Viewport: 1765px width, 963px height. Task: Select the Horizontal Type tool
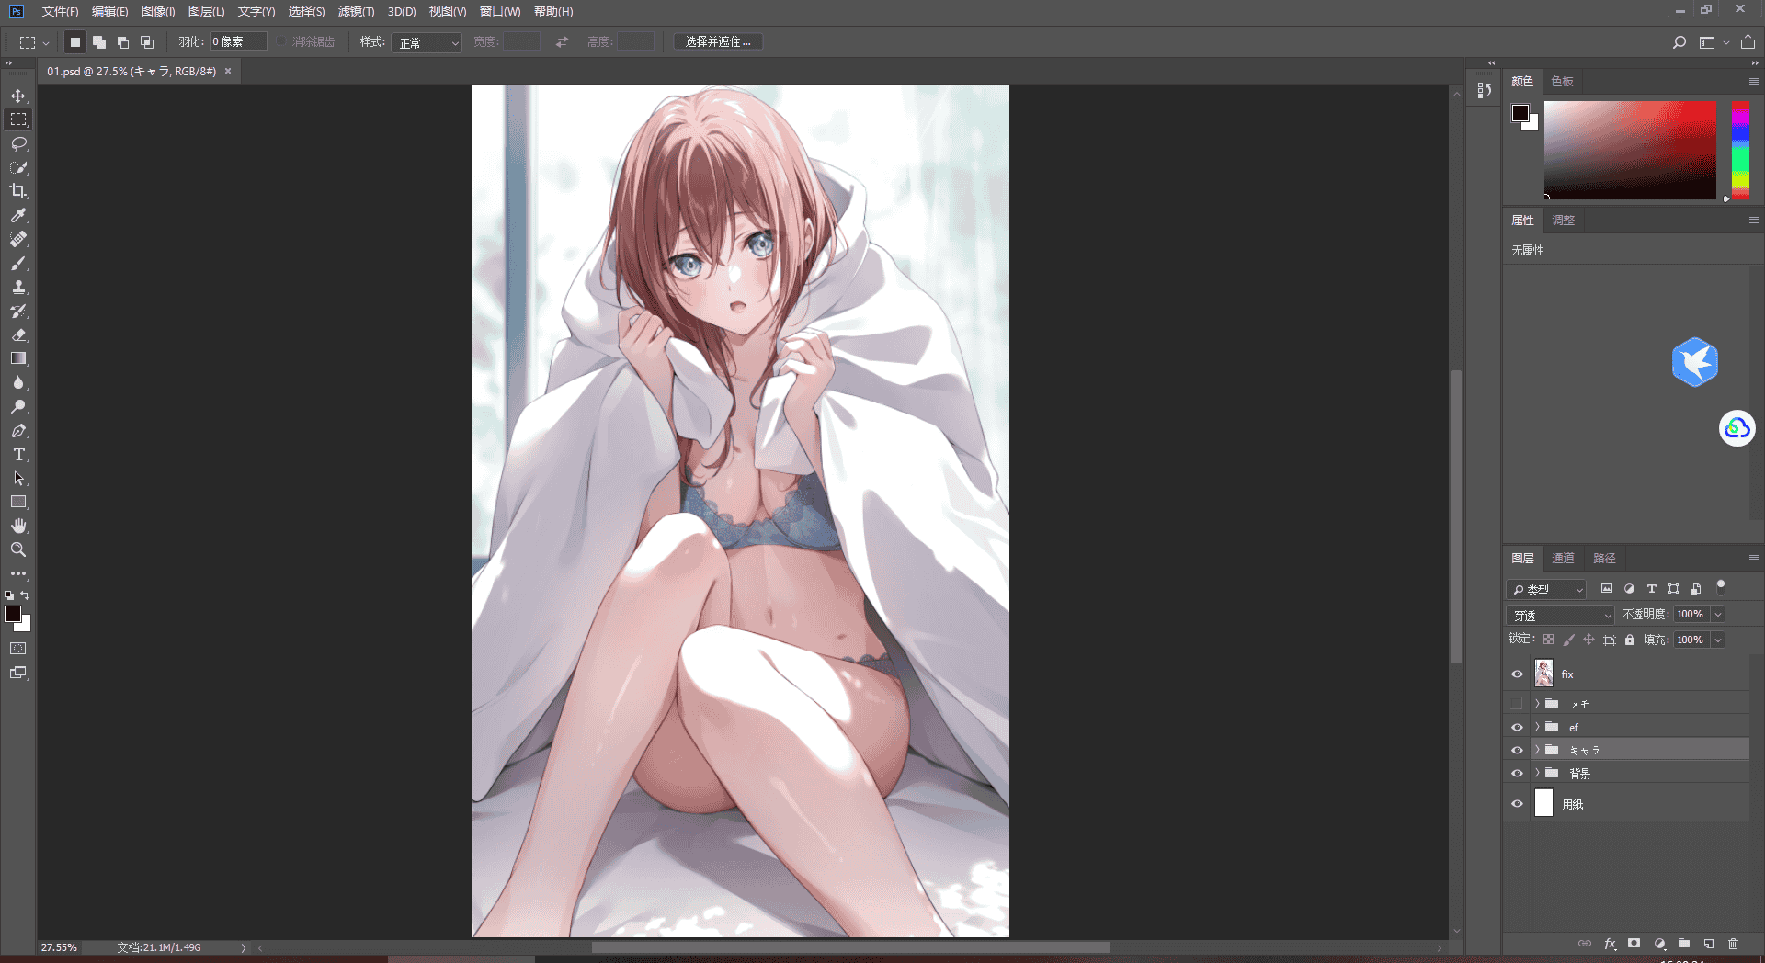tap(18, 454)
